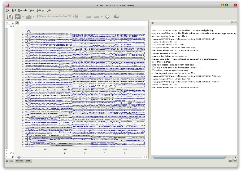This screenshot has width=243, height=172.
Task: Click the folder with arrow icon
Action: point(97,17)
